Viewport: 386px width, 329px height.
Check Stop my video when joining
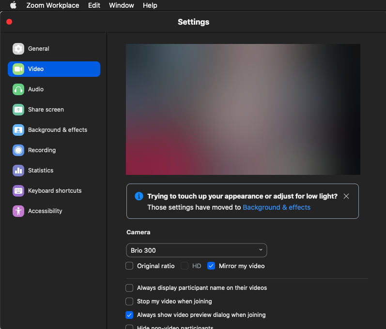pos(129,301)
